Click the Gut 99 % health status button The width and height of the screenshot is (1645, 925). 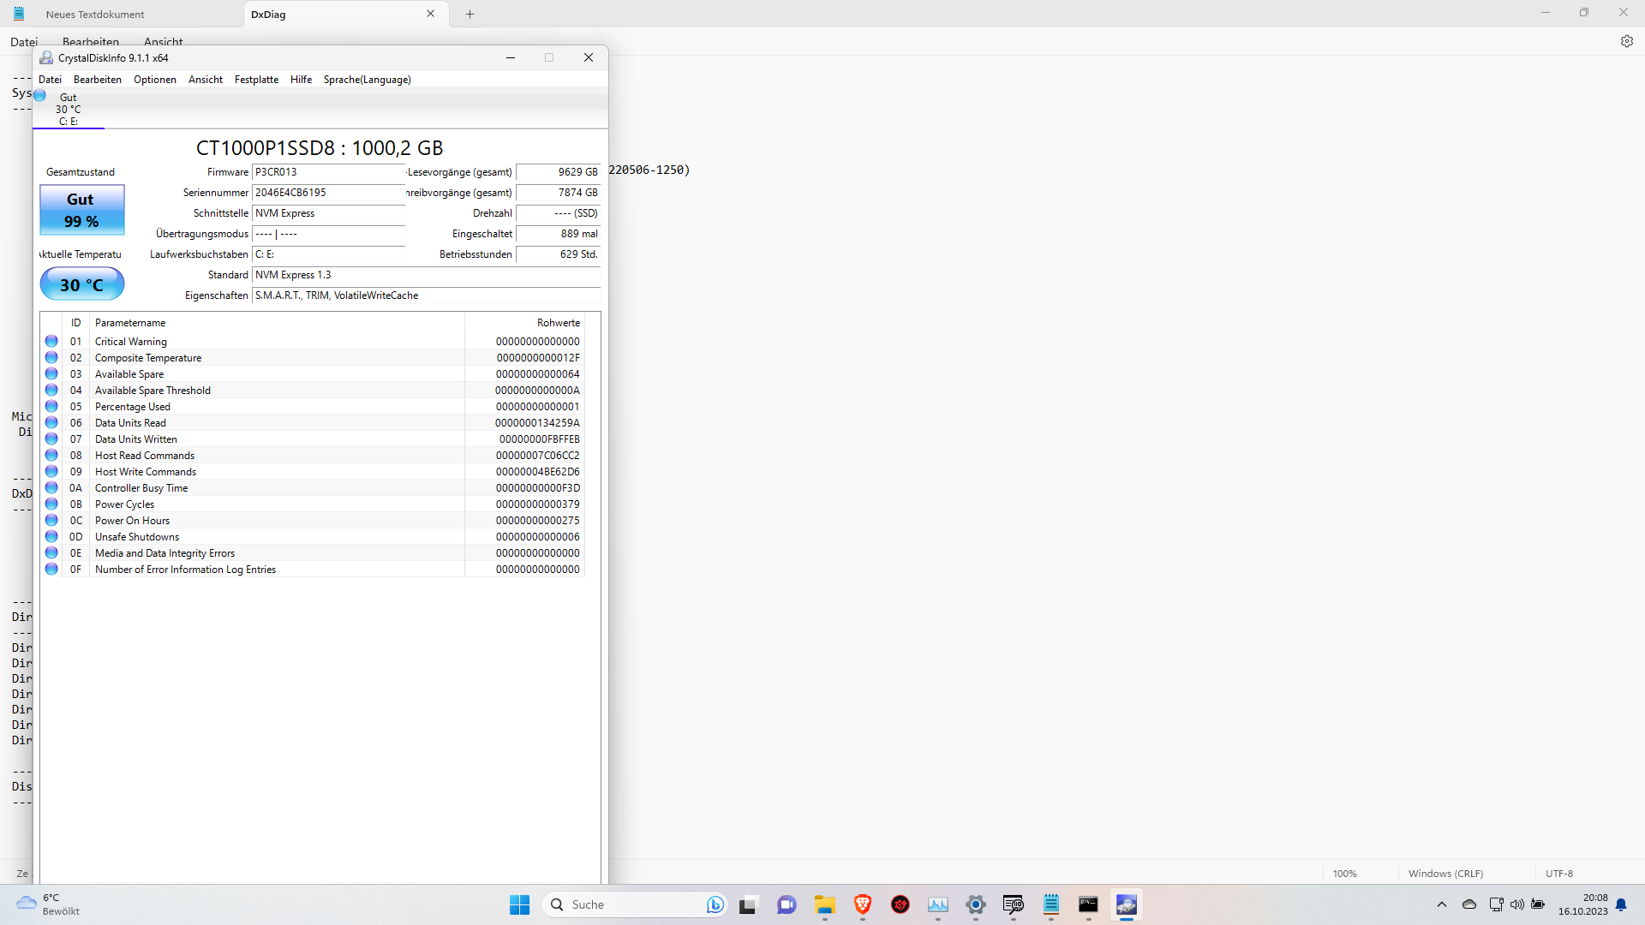pyautogui.click(x=82, y=210)
